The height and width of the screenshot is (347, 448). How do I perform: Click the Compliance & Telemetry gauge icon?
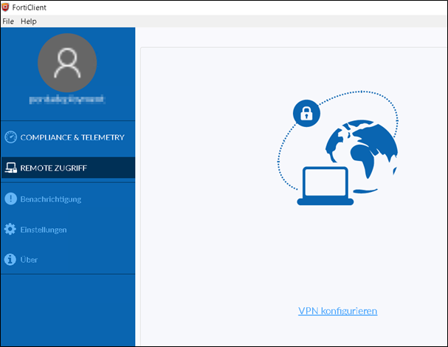(10, 137)
